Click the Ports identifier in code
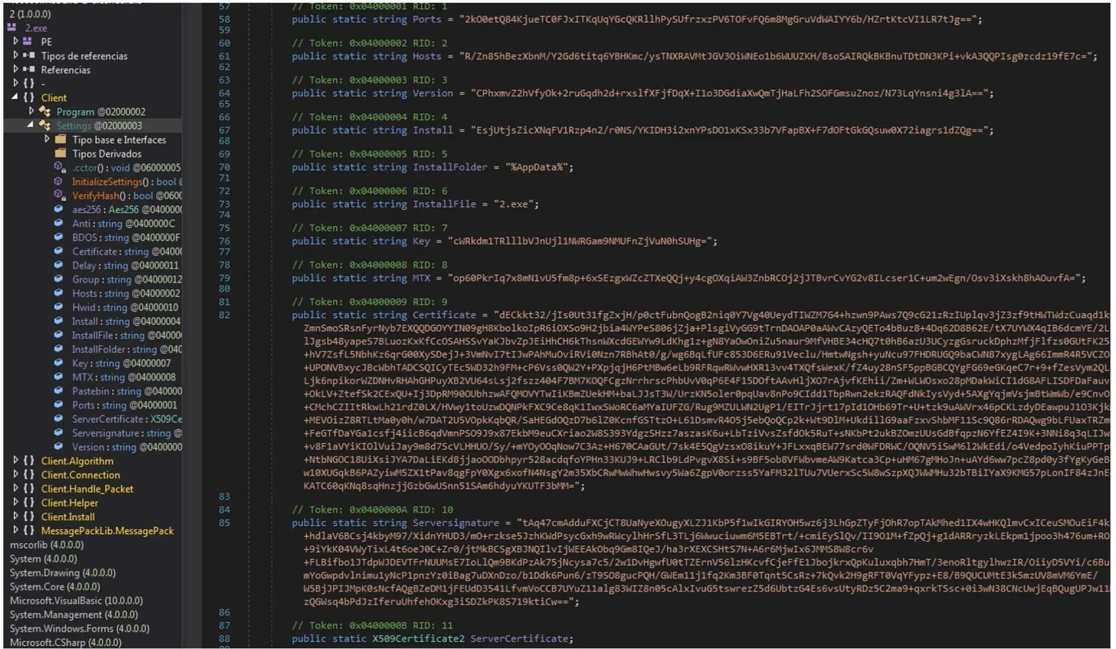Image resolution: width=1116 pixels, height=649 pixels. (427, 19)
